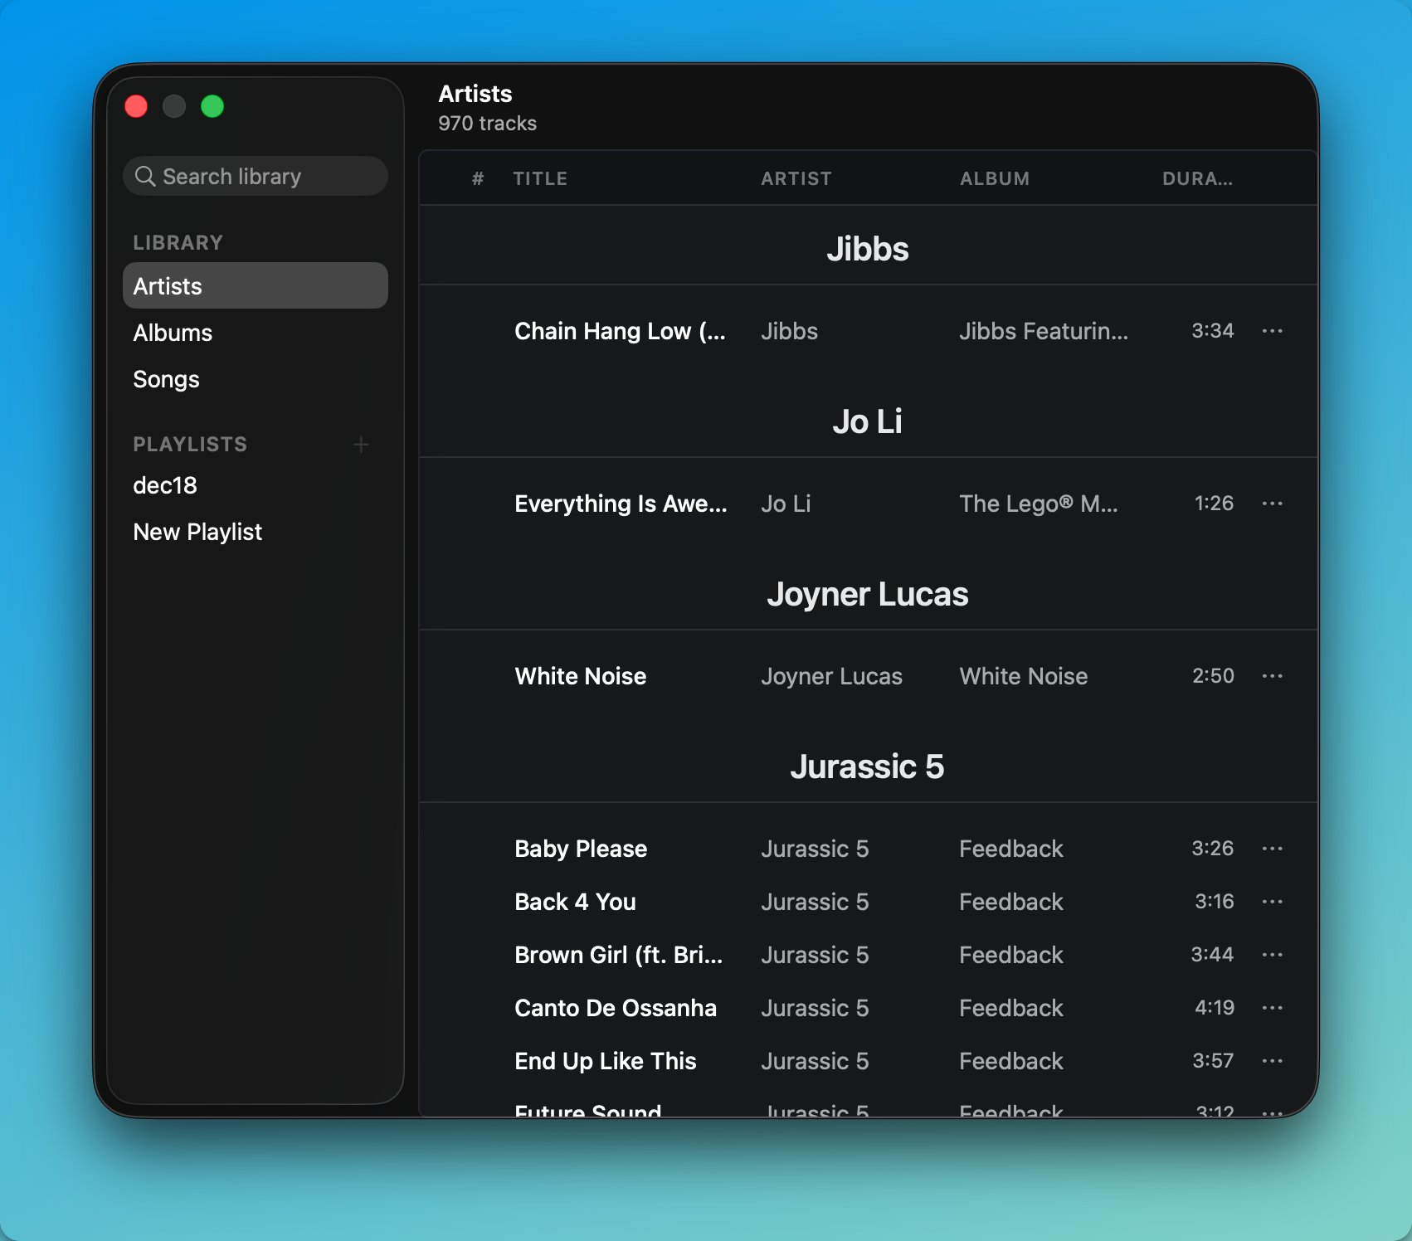
Task: Select track Chain Hang Low (...
Action: pyautogui.click(x=620, y=331)
